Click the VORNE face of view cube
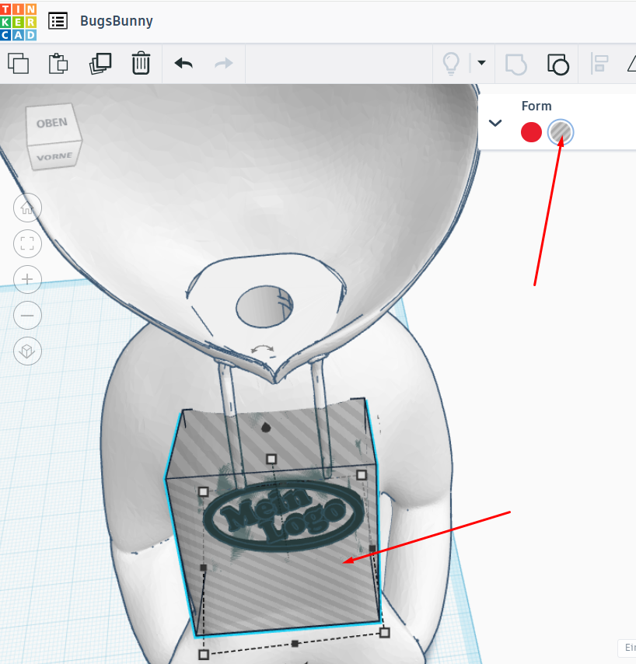 (54, 157)
